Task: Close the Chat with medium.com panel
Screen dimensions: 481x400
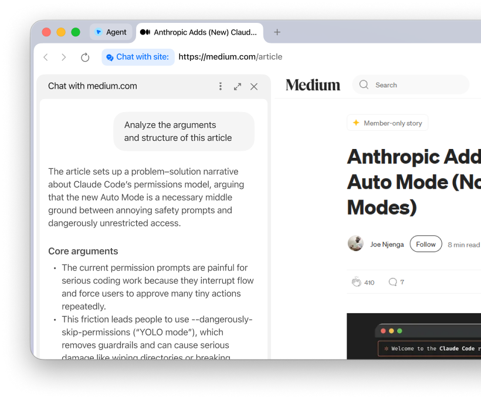Action: [x=254, y=86]
